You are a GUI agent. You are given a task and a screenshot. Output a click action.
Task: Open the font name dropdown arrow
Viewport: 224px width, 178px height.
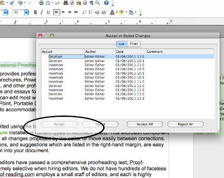point(6,13)
